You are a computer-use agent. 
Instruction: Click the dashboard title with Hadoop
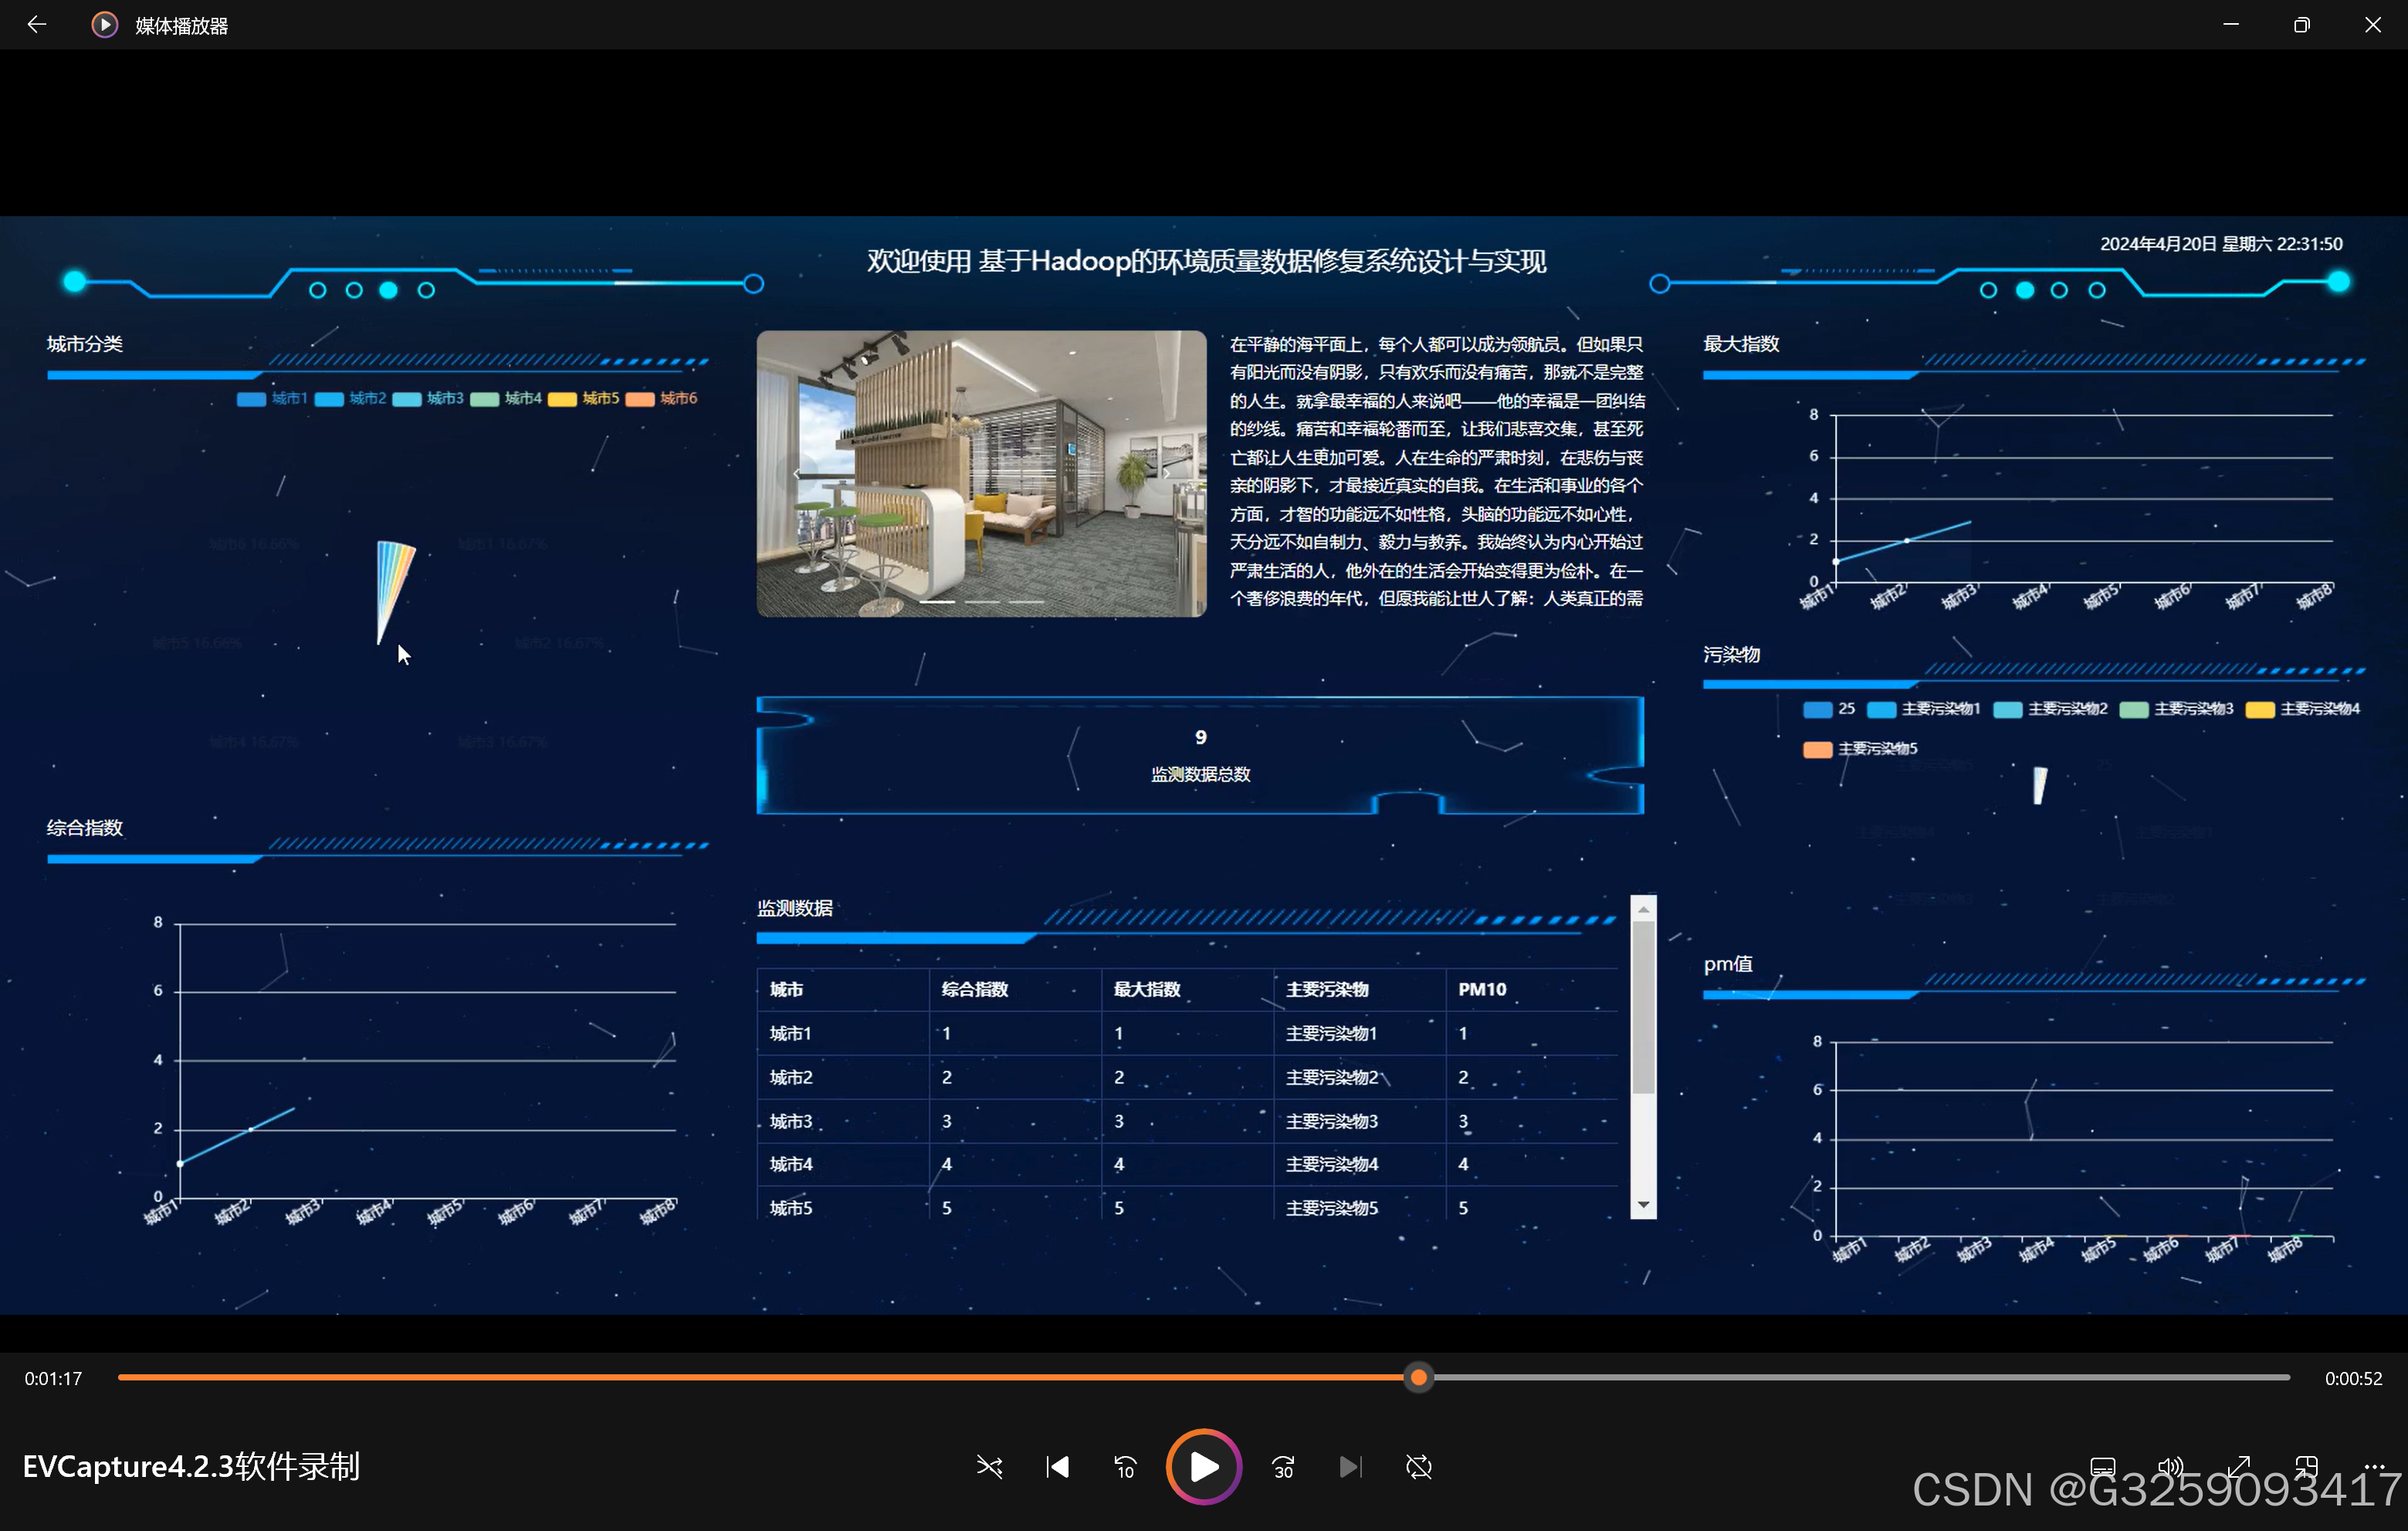[1206, 261]
